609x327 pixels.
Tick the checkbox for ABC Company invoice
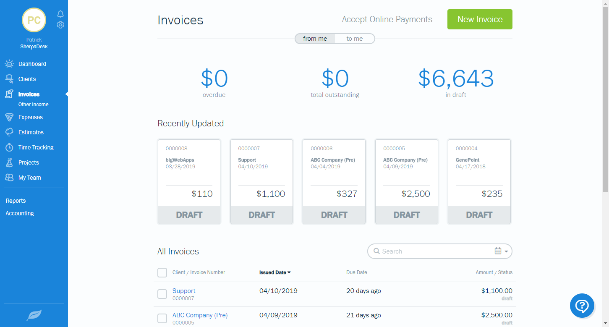[x=162, y=318]
